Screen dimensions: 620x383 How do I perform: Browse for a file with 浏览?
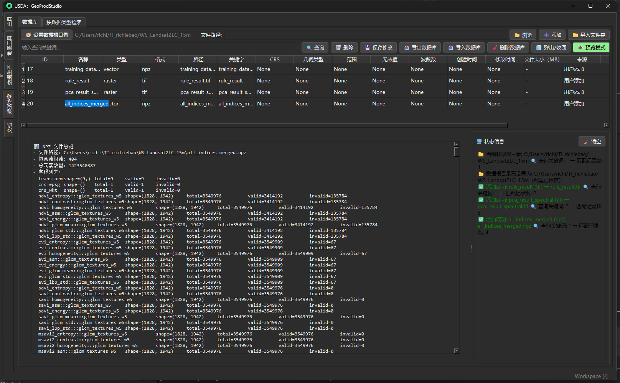523,35
